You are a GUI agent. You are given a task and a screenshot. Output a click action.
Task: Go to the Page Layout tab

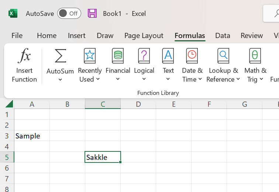144,36
